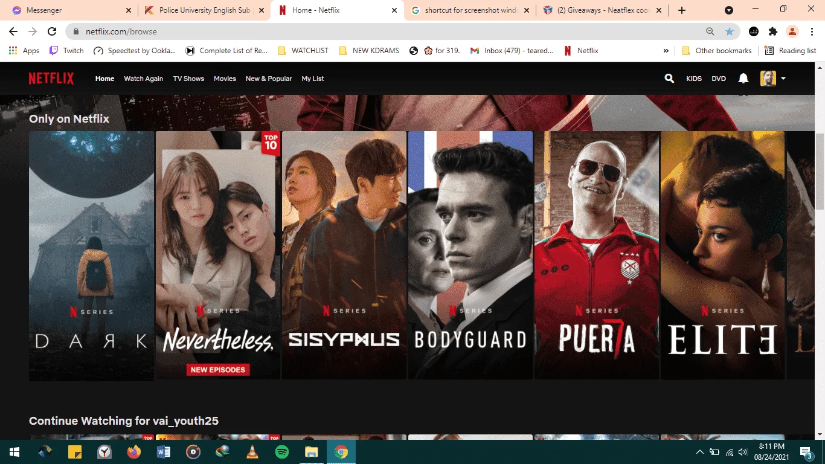Open the Apps bookmark shortcut
This screenshot has height=464, width=825.
pos(24,51)
